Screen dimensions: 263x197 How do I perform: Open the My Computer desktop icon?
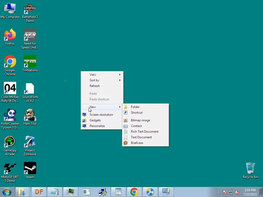10,11
